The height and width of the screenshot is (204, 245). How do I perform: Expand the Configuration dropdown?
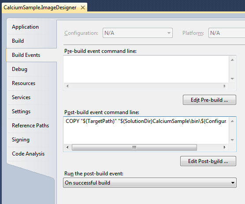point(137,33)
